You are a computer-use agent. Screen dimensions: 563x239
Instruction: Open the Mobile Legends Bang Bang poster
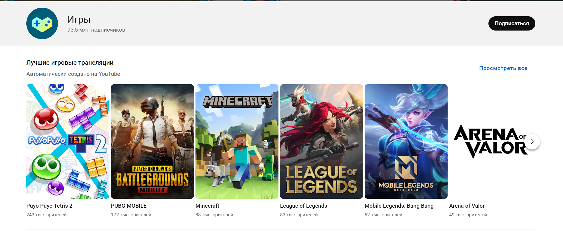[x=406, y=141]
